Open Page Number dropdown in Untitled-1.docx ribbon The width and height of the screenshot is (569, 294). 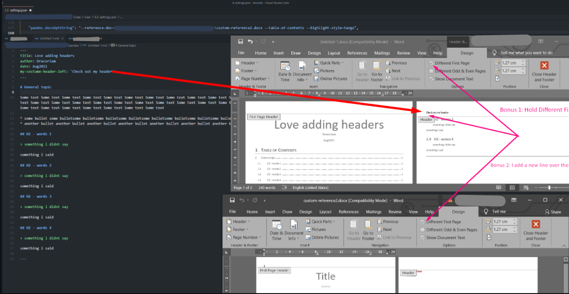pyautogui.click(x=252, y=78)
